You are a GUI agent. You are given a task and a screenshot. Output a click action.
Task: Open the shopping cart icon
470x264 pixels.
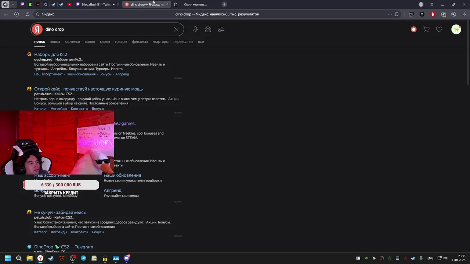click(x=426, y=29)
